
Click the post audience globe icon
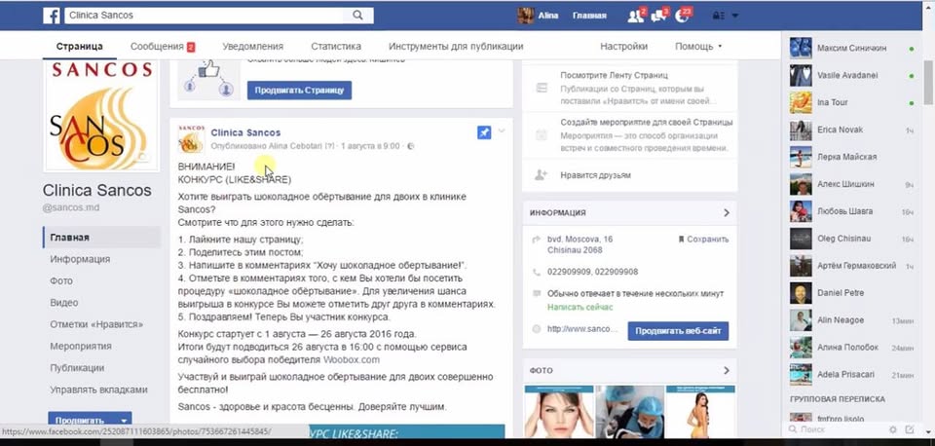pyautogui.click(x=410, y=146)
